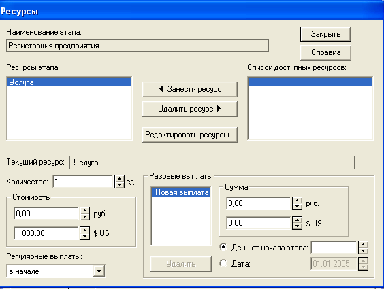
Task: Open the Регулярные выплаты dropdown
Action: 99,271
